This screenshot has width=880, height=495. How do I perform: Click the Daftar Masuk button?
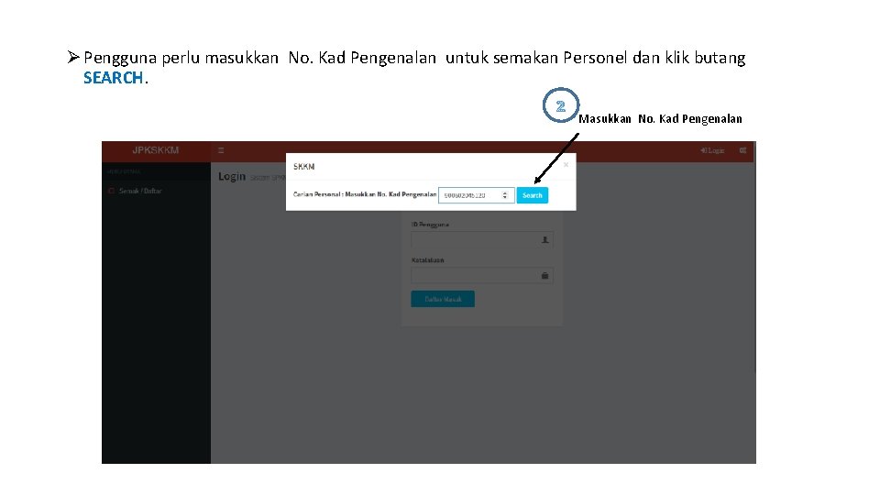pyautogui.click(x=443, y=299)
